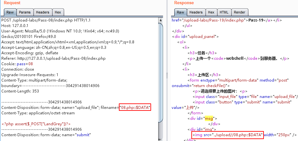
Task: Click the 请选择要上传的图片 paragraph line
Action: 220,91
